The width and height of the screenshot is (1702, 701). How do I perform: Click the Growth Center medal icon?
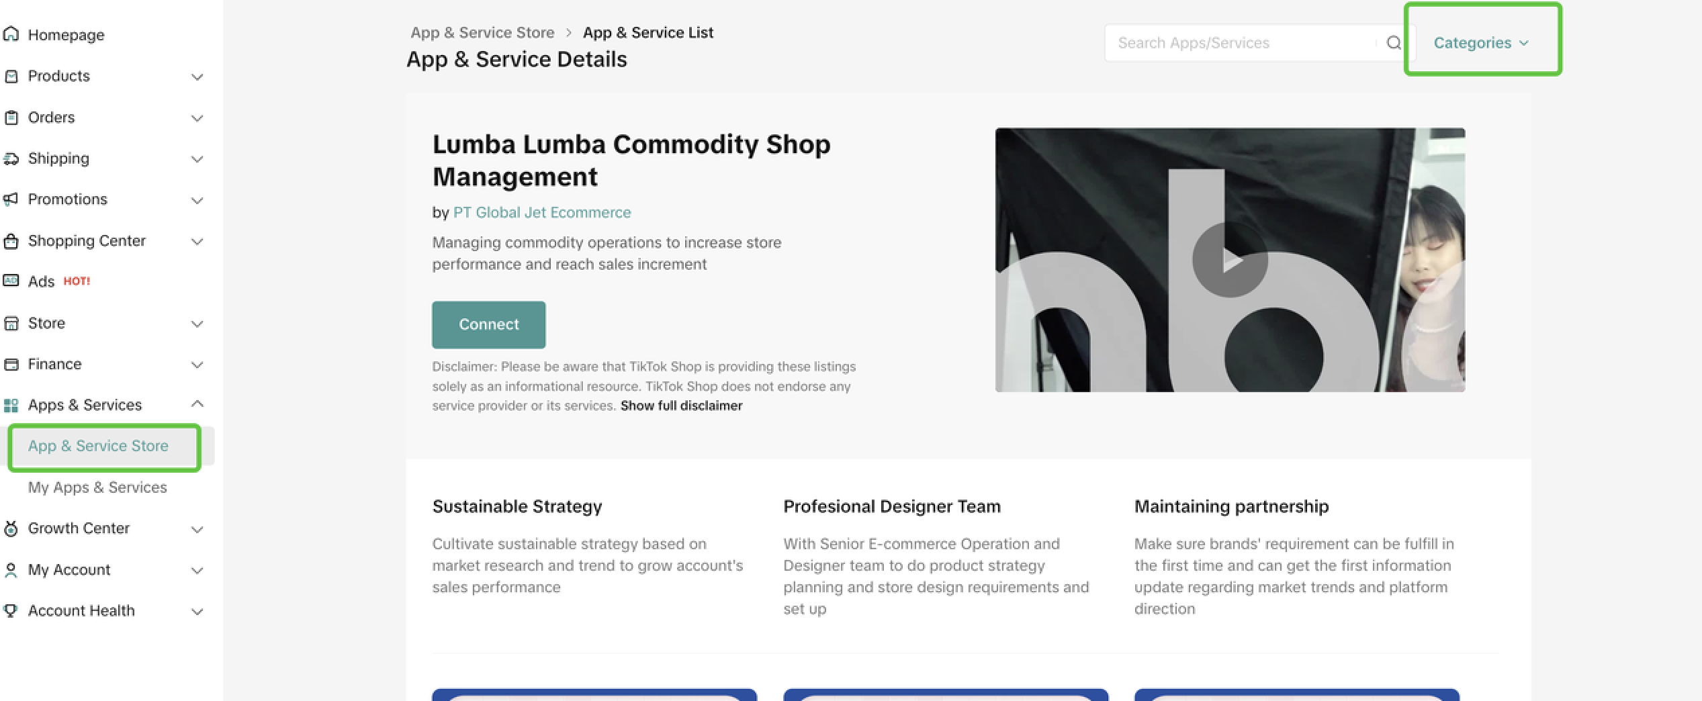pyautogui.click(x=10, y=528)
